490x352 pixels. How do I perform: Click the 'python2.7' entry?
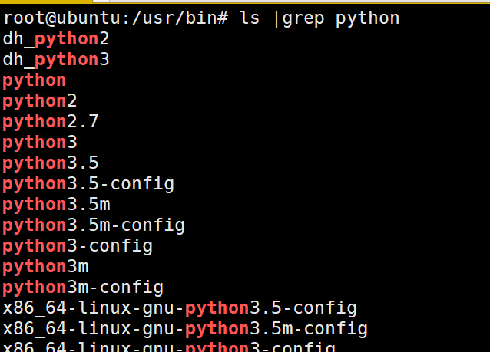(51, 122)
